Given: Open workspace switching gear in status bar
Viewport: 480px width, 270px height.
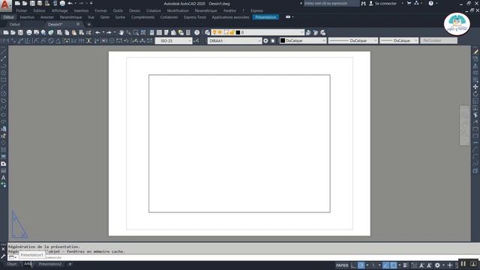Looking at the screenshot, I should click(x=437, y=265).
